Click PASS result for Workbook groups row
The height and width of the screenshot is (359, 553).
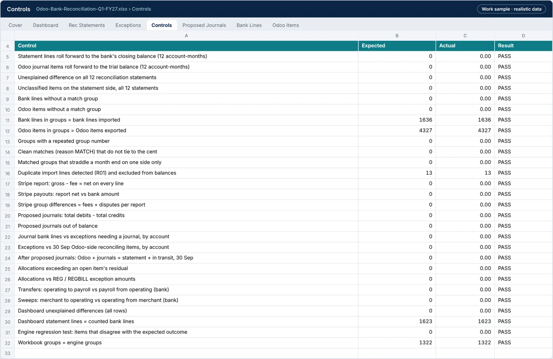[523, 343]
